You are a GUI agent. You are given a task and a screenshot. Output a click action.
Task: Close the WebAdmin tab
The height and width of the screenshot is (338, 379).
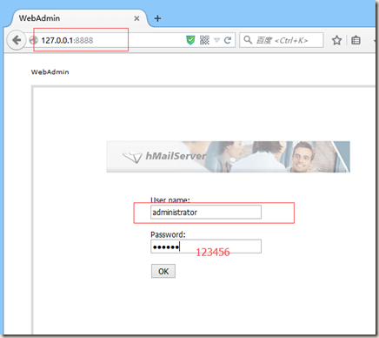(x=136, y=18)
